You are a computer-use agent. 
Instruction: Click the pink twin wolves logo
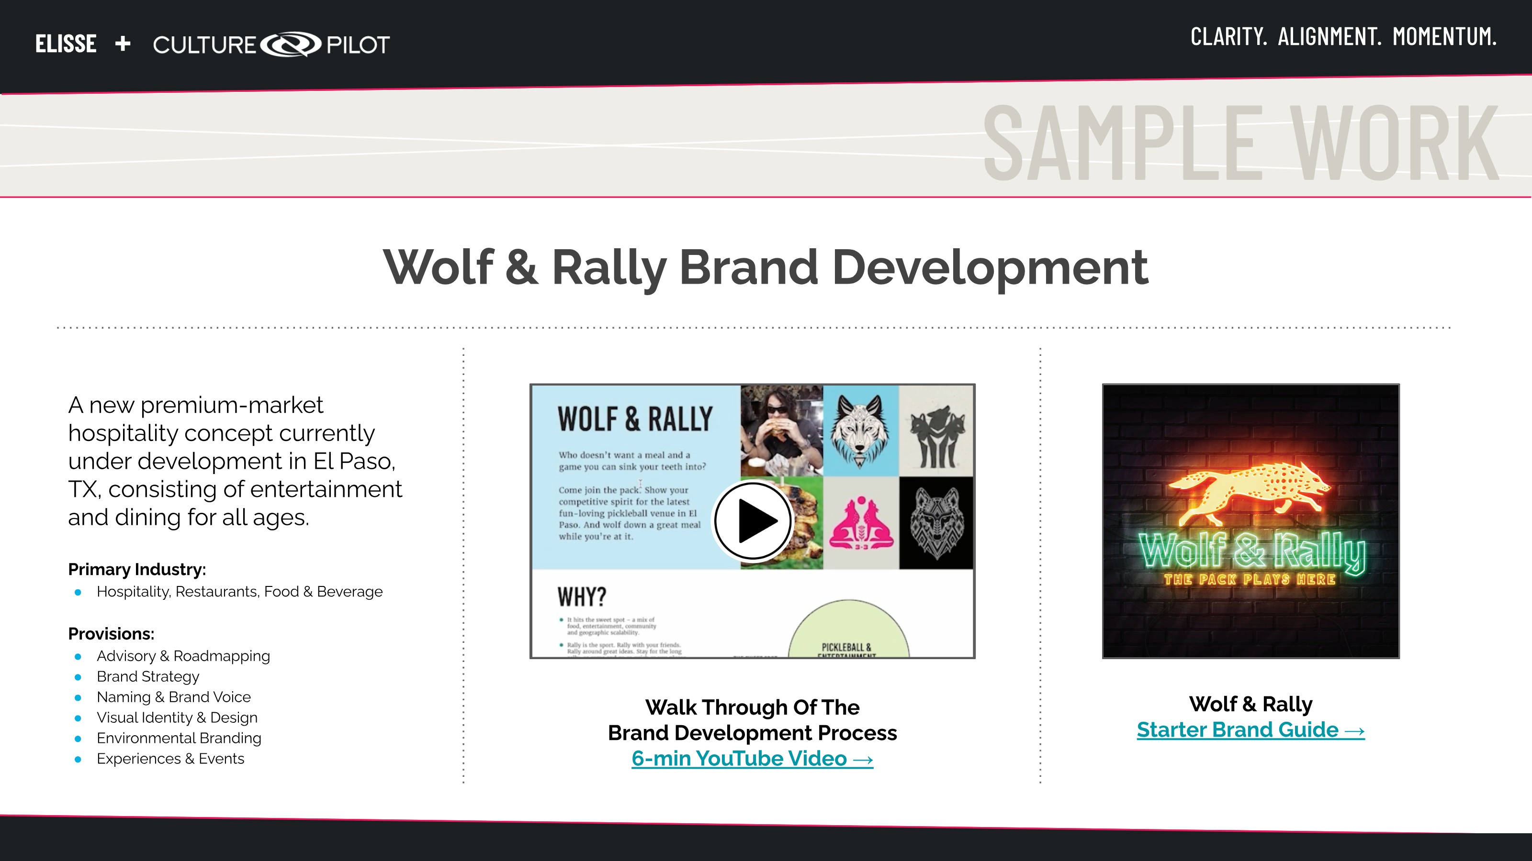[x=861, y=523]
